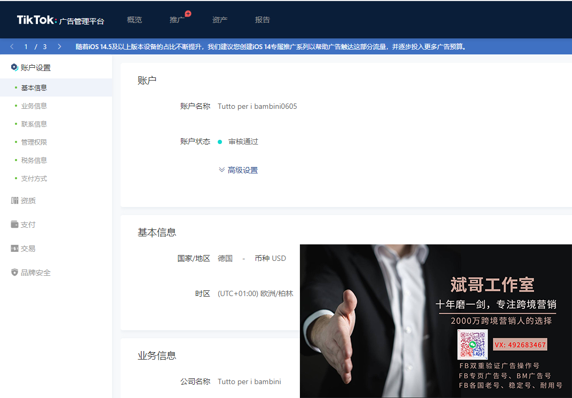Select 联系信息 in the sidebar

34,124
